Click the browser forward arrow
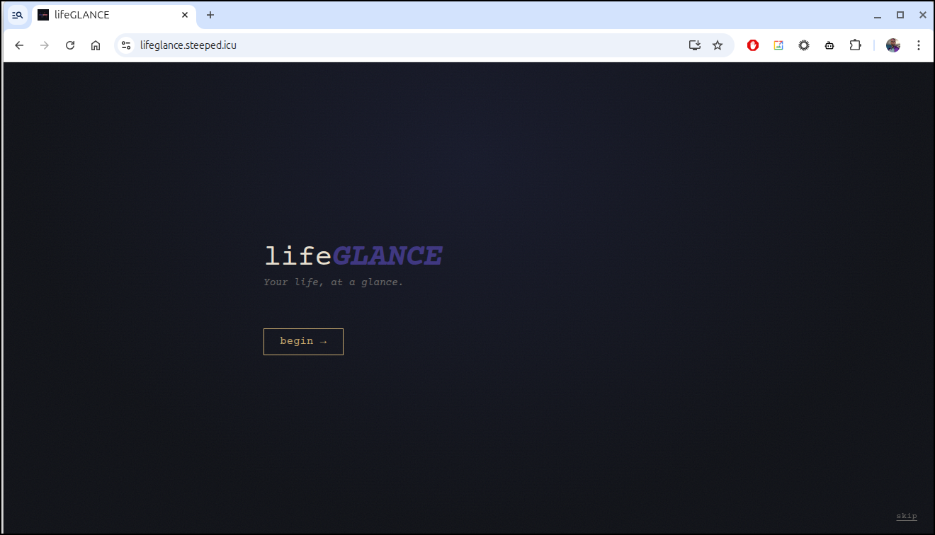 tap(45, 45)
